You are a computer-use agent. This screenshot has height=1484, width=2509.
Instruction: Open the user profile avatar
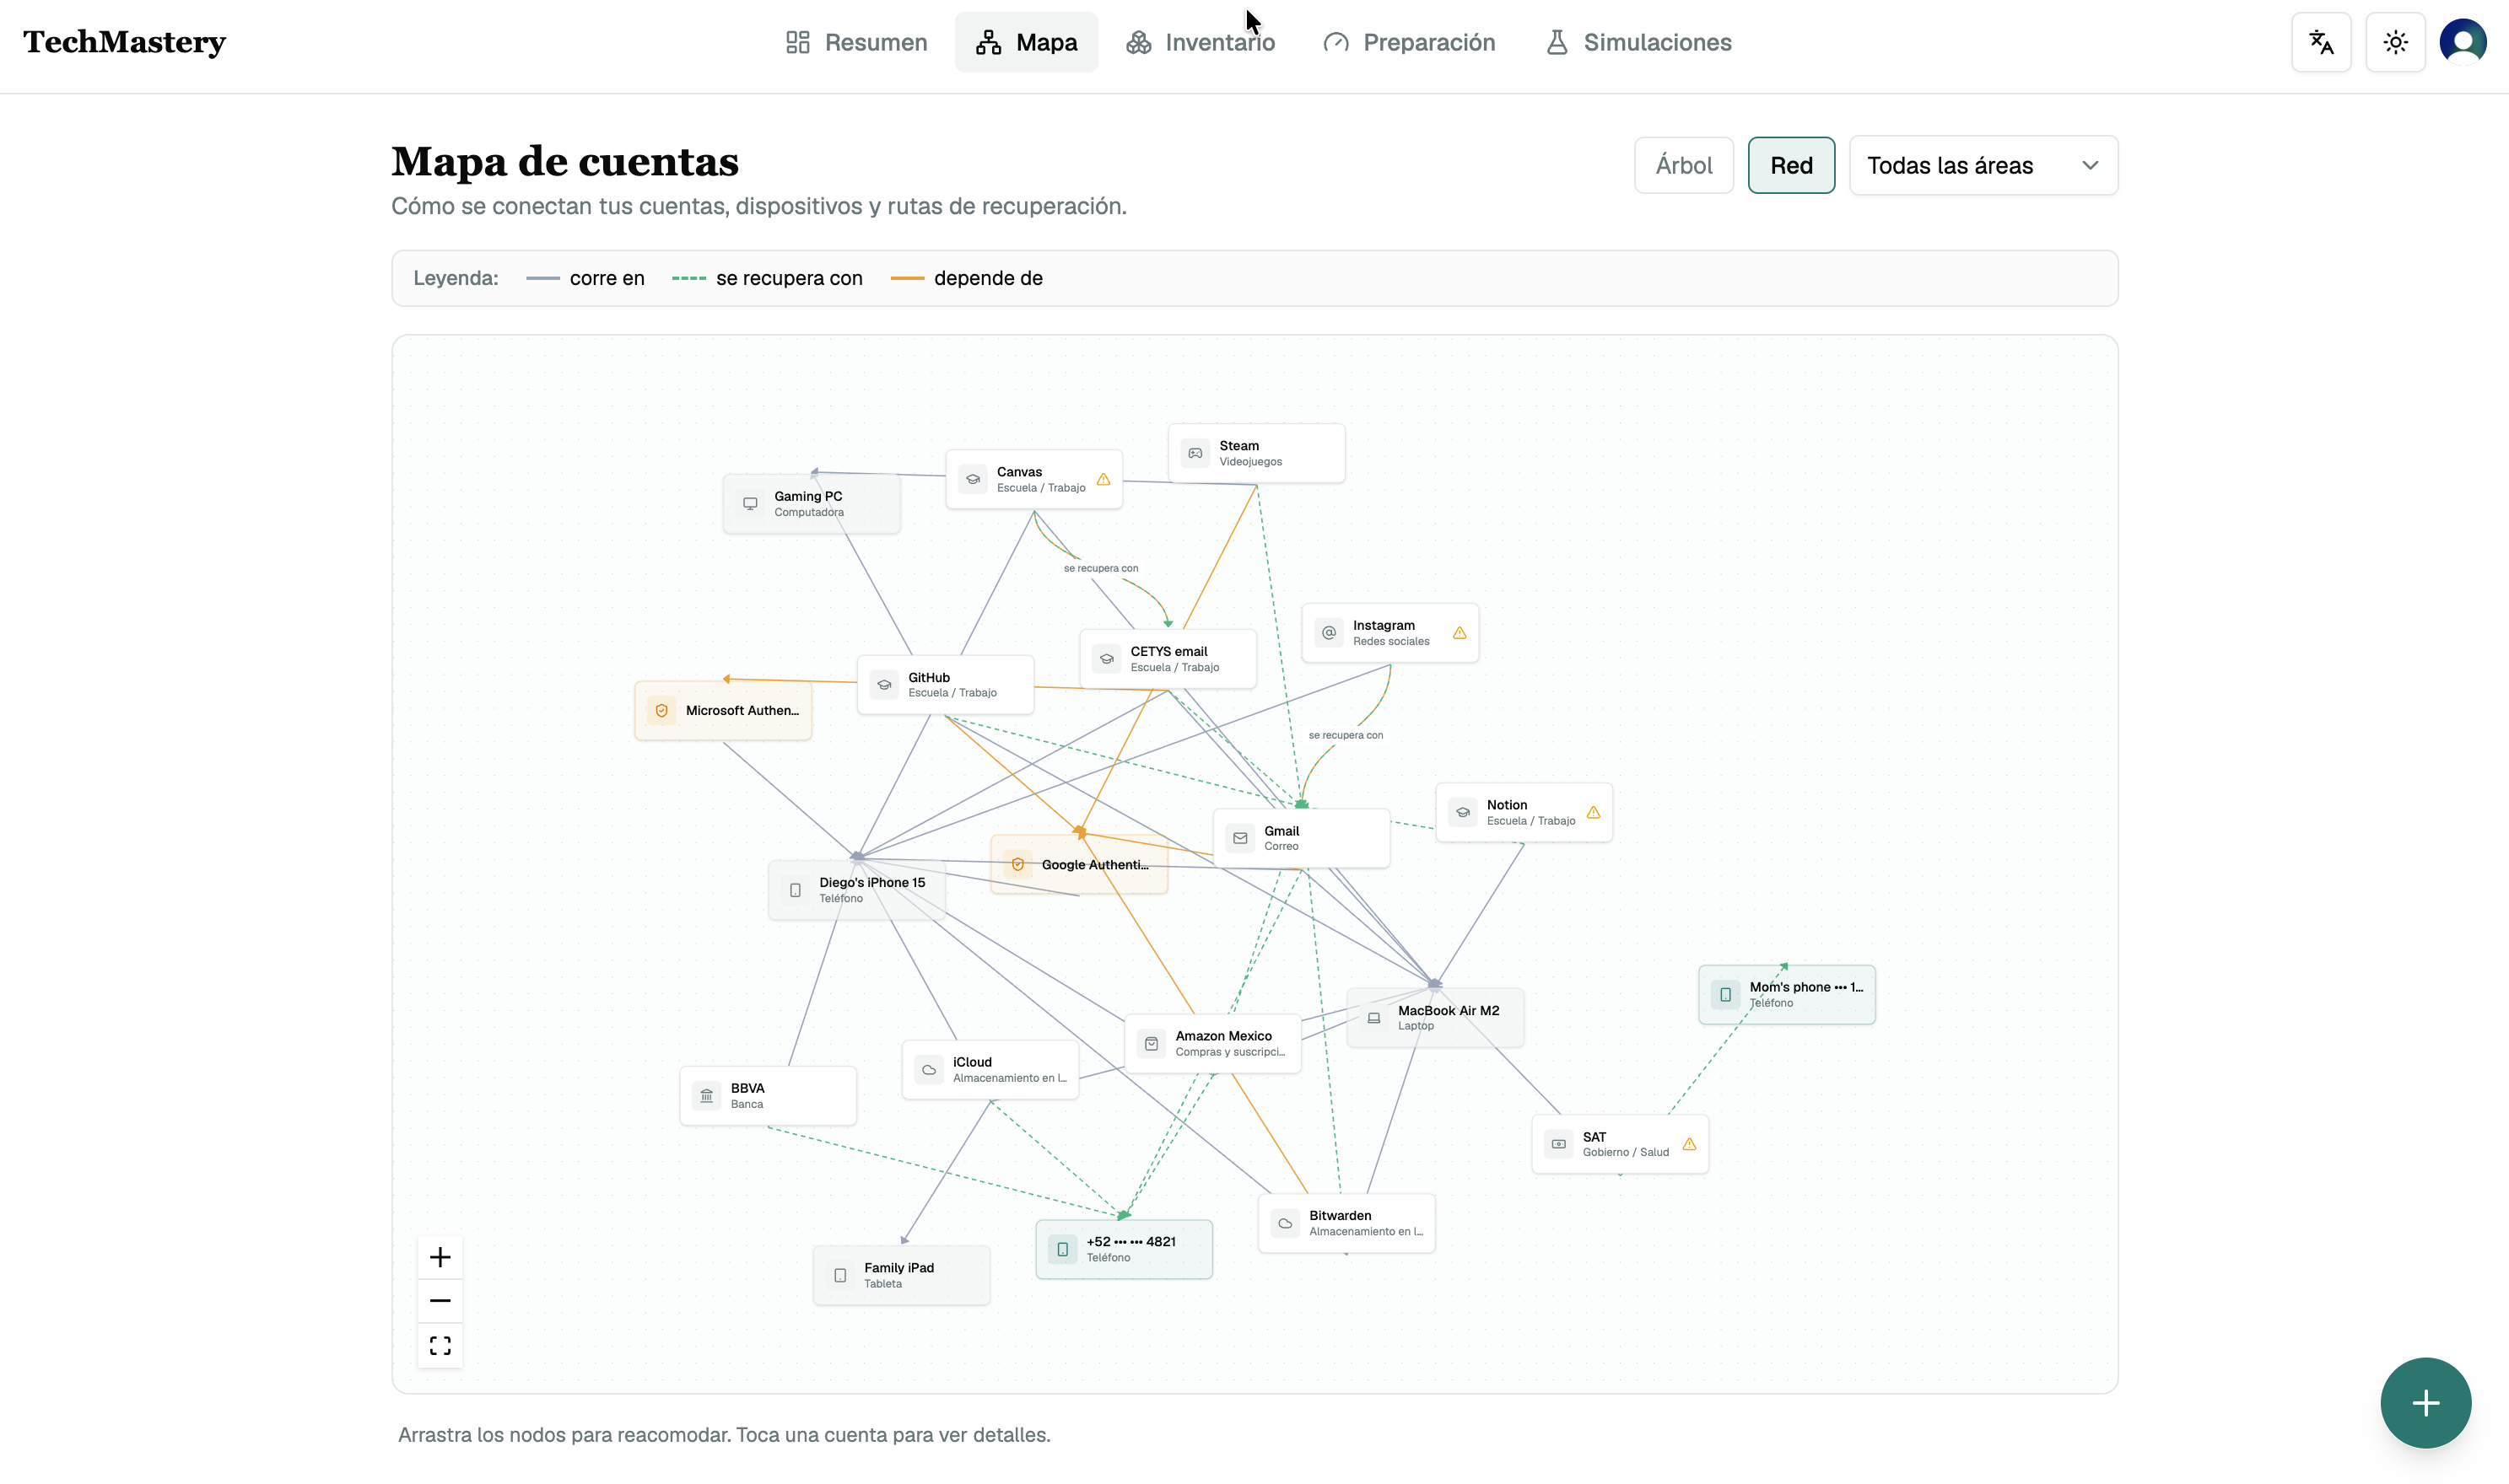[x=2462, y=42]
